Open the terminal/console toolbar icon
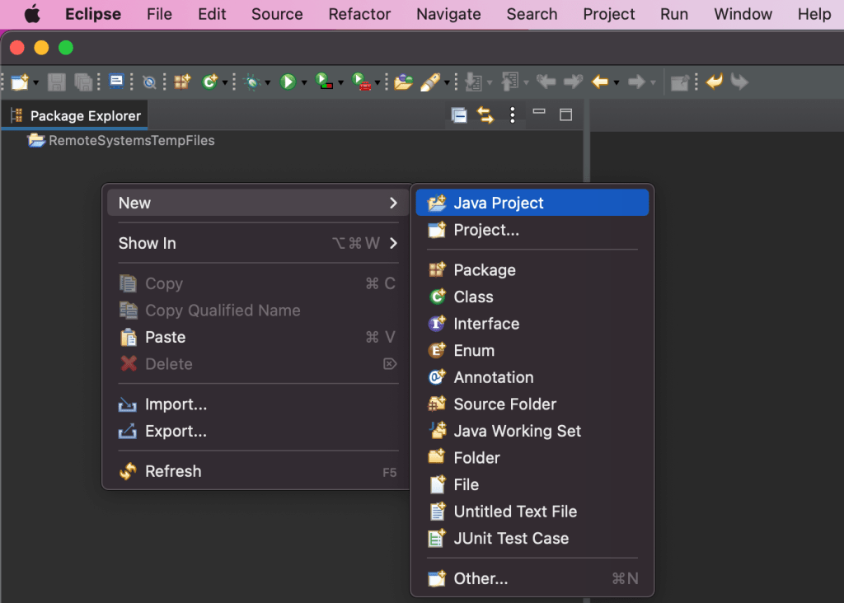This screenshot has width=844, height=603. tap(116, 82)
